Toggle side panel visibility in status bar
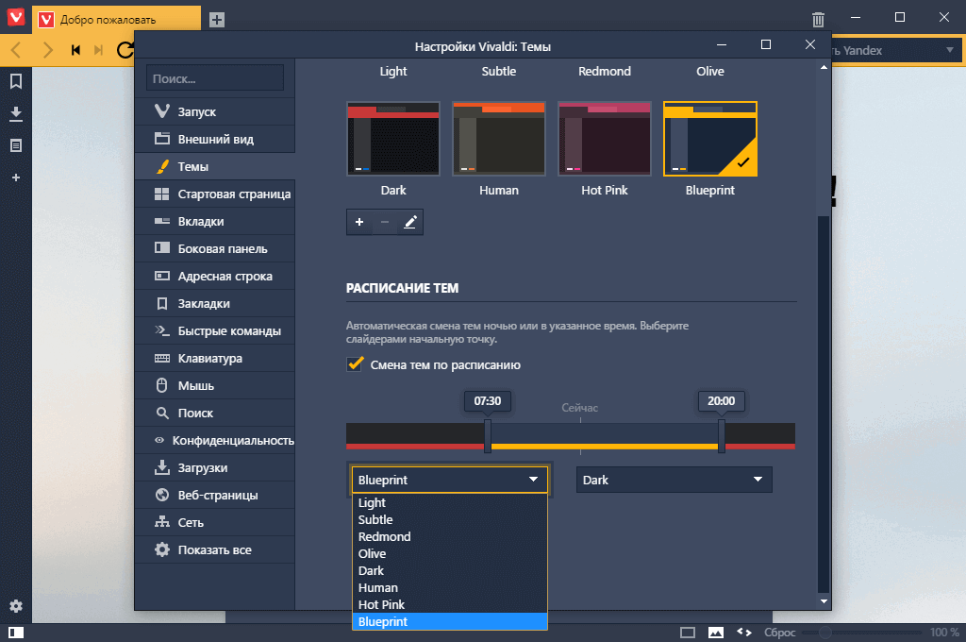Image resolution: width=966 pixels, height=642 pixels. pos(16,633)
